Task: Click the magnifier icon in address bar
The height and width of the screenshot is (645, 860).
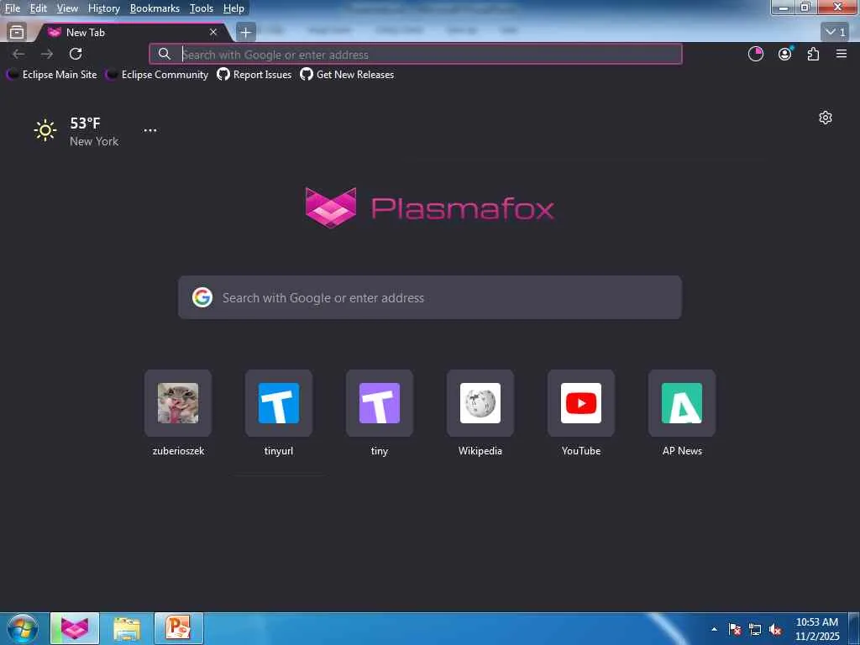Action: pyautogui.click(x=164, y=54)
